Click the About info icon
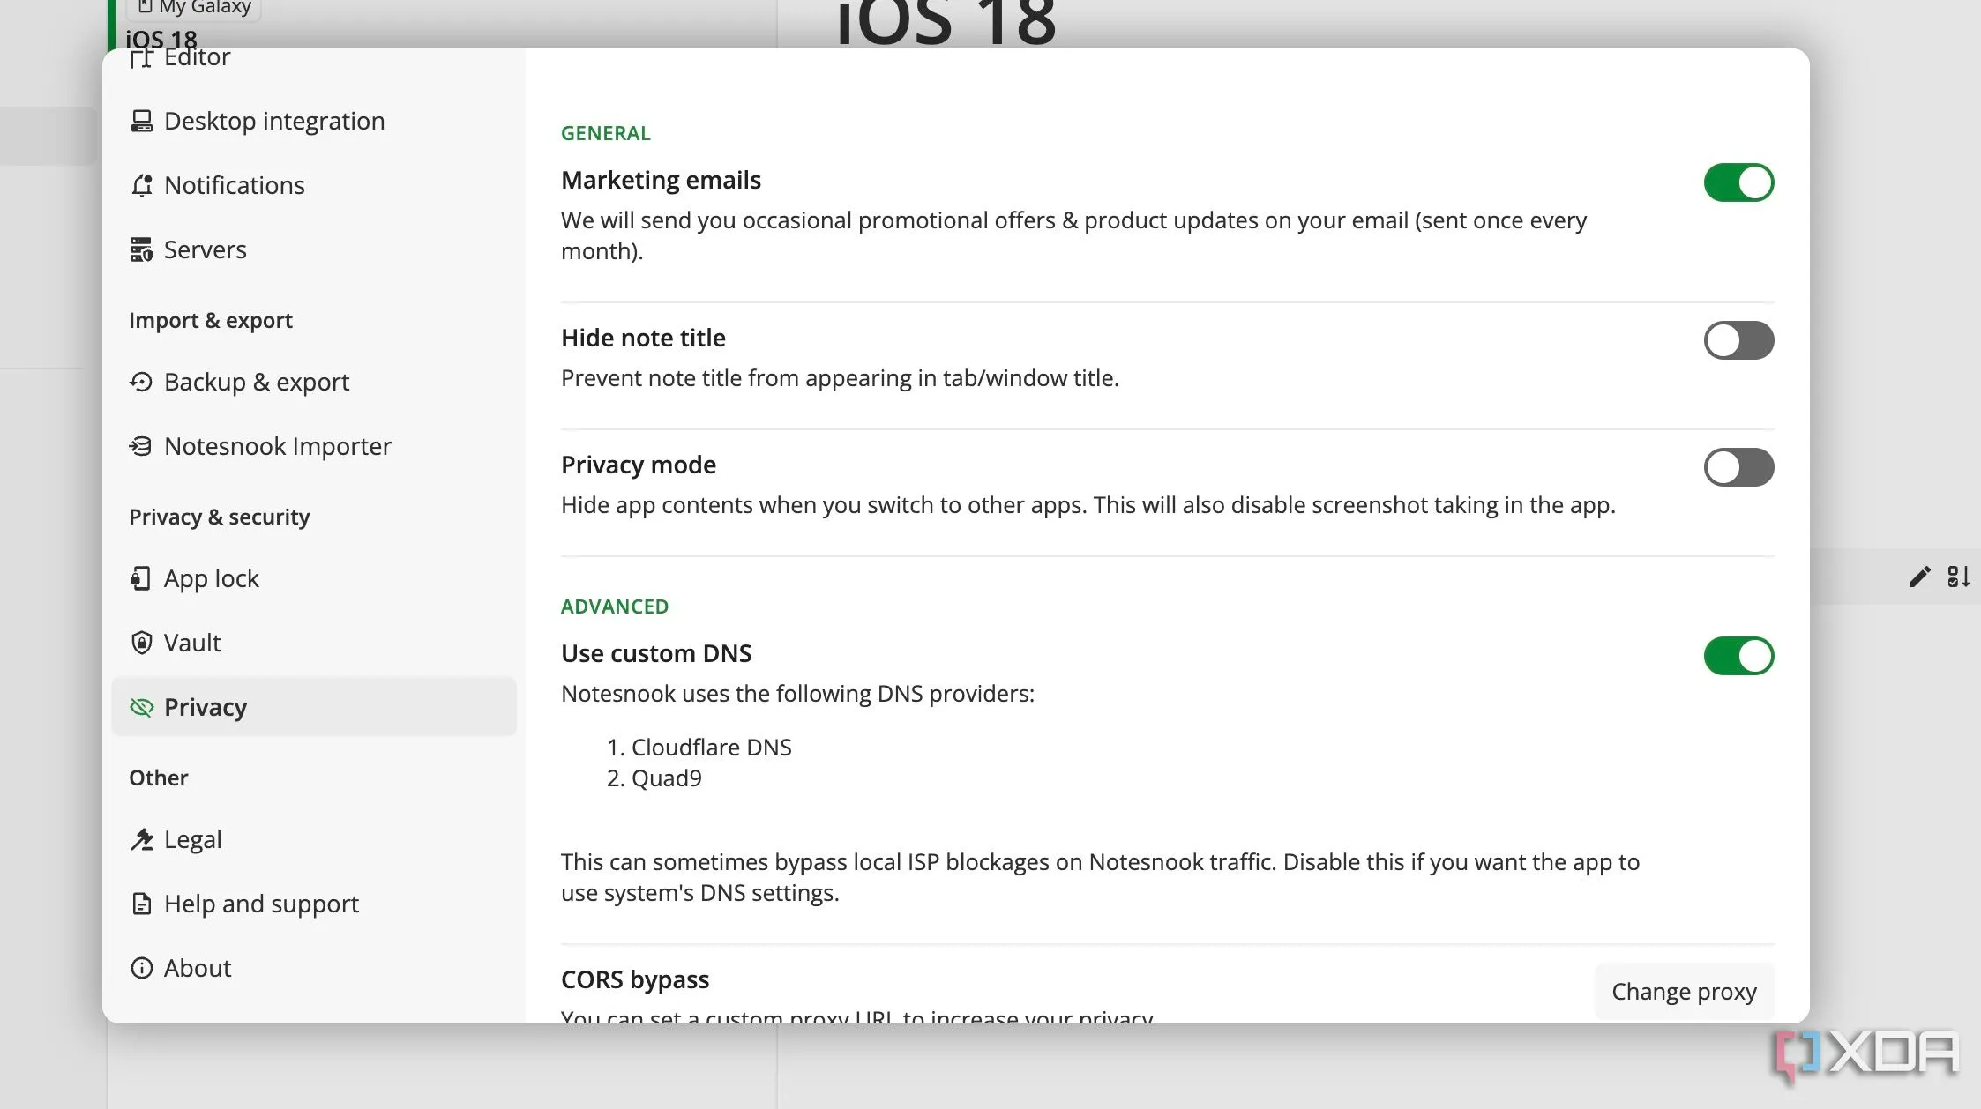 tap(141, 968)
